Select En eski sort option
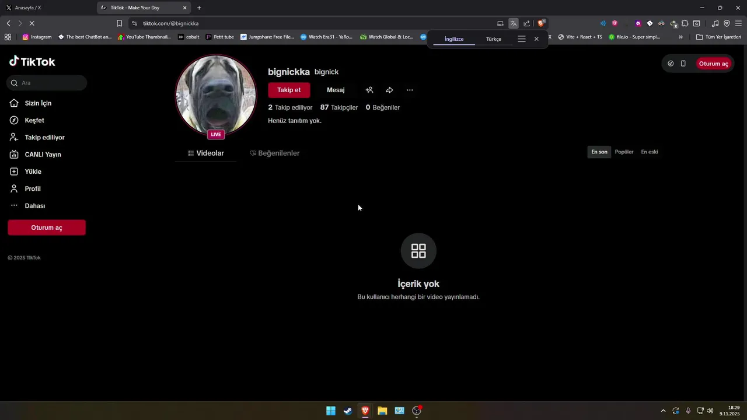Viewport: 747px width, 420px height. coord(650,152)
